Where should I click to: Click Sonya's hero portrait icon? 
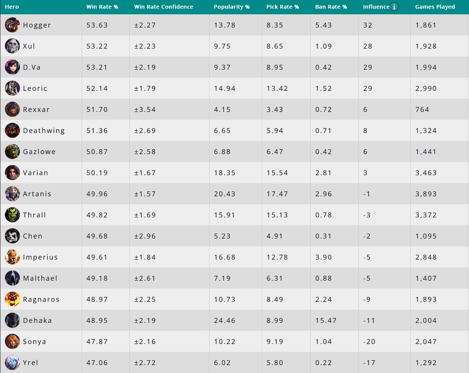pos(12,341)
